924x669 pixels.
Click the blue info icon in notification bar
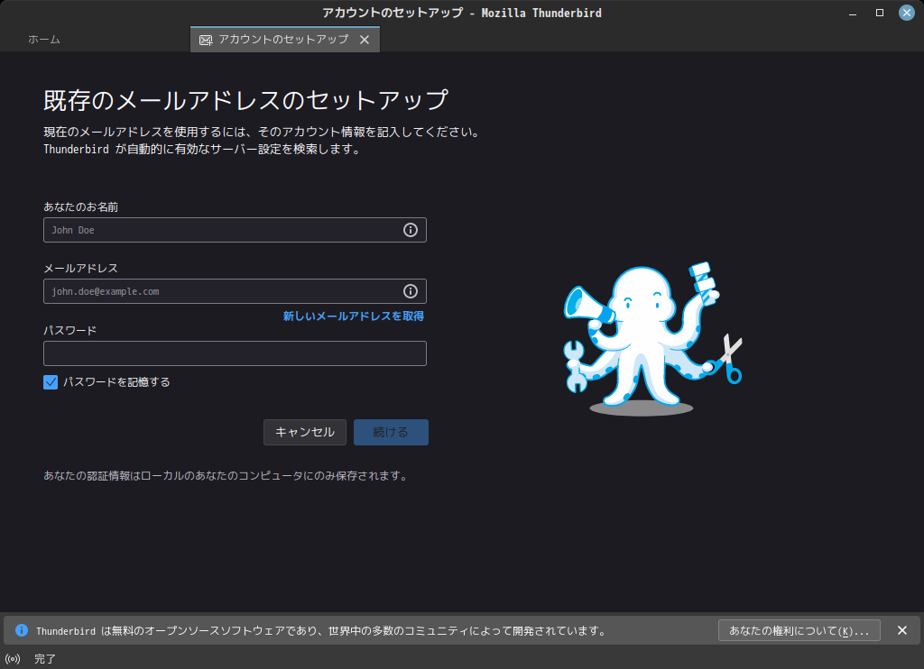pyautogui.click(x=22, y=631)
